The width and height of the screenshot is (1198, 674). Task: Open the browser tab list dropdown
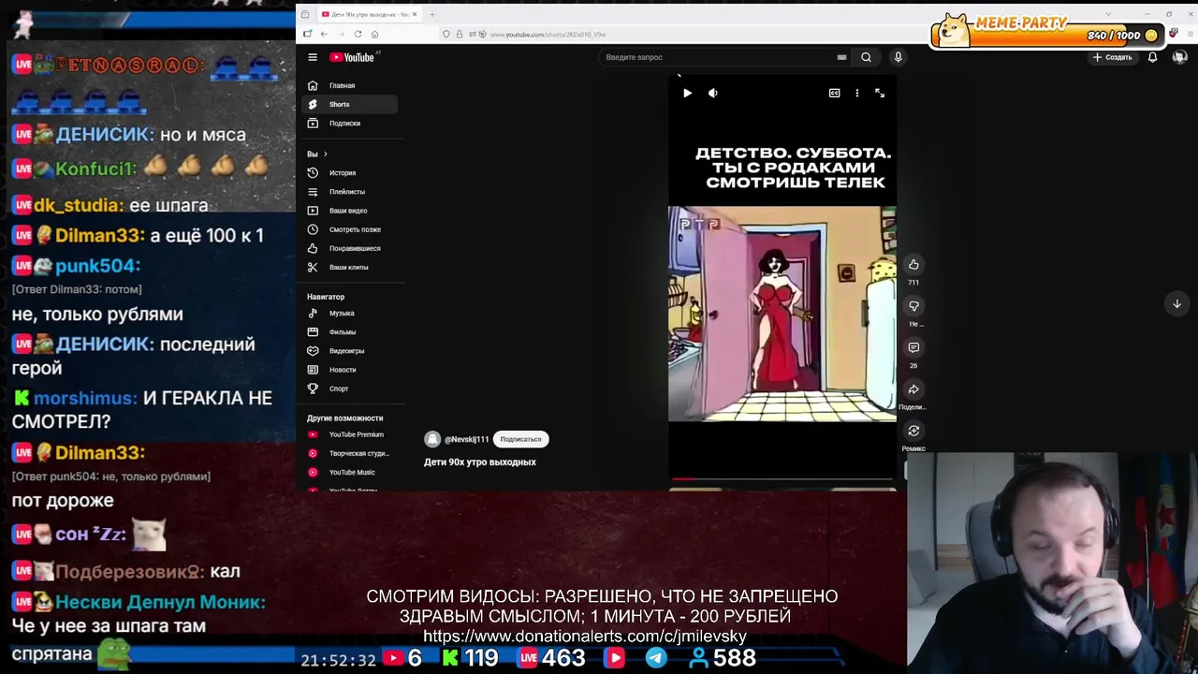1108,14
